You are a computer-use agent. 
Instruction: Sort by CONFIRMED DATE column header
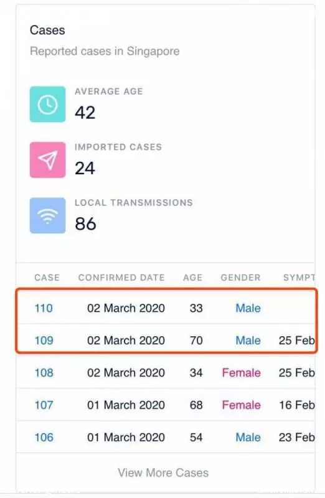121,278
